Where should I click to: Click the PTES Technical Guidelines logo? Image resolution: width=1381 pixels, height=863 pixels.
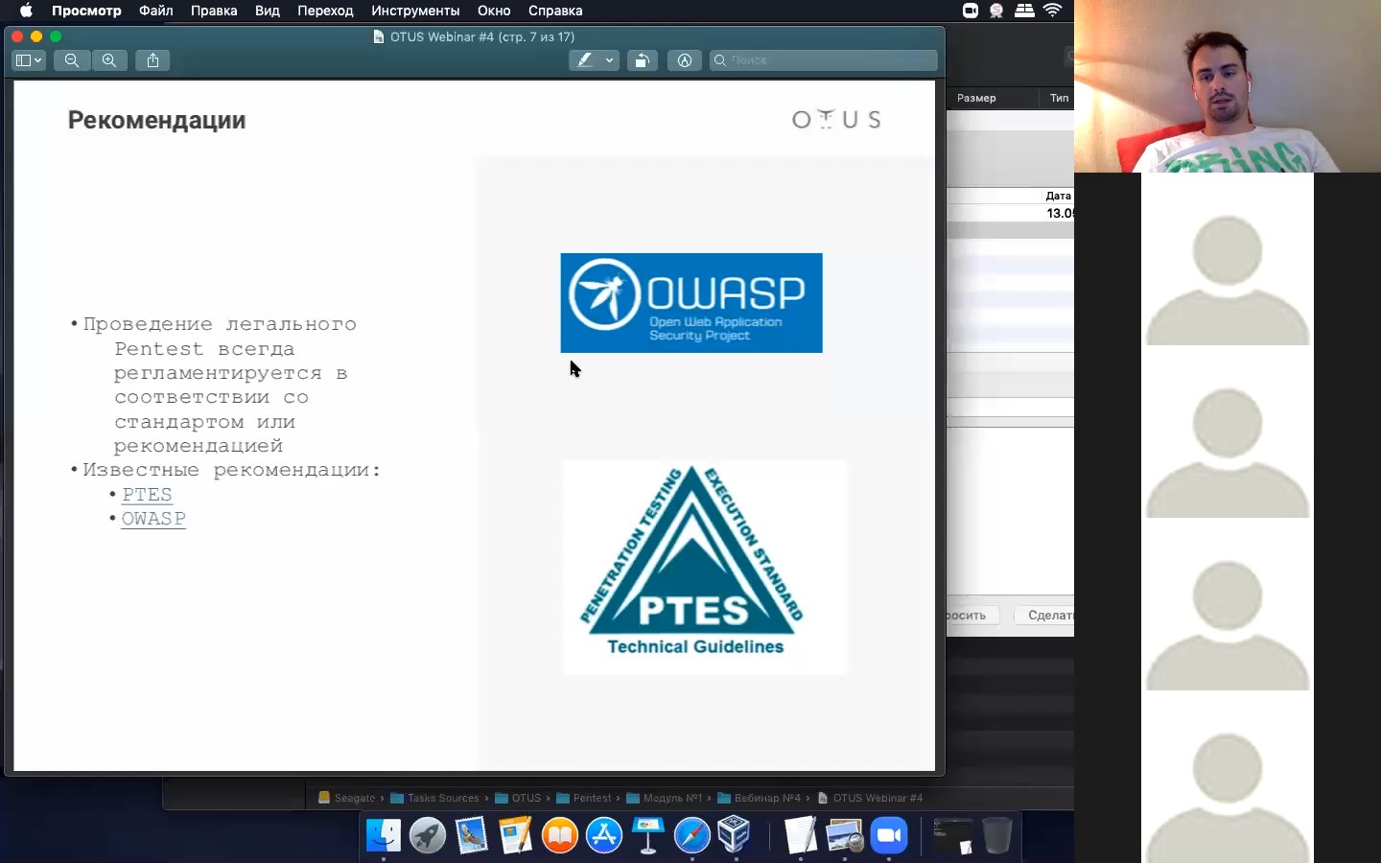click(x=704, y=567)
